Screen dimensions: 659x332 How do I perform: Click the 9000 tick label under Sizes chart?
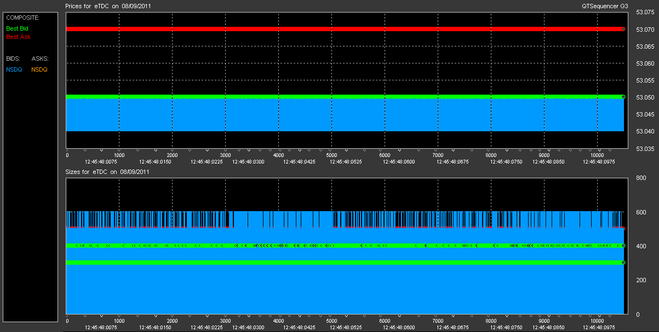click(x=544, y=321)
